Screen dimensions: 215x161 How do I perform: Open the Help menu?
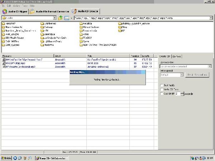32,6
